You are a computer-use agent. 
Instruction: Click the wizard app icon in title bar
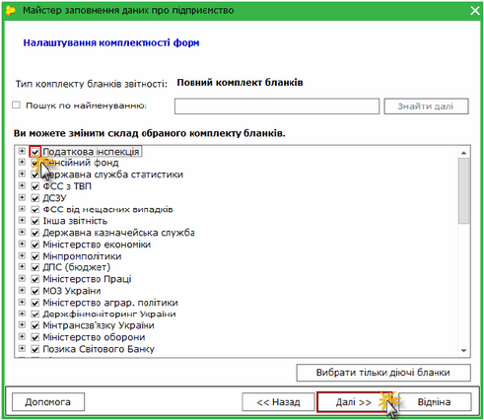(x=11, y=11)
